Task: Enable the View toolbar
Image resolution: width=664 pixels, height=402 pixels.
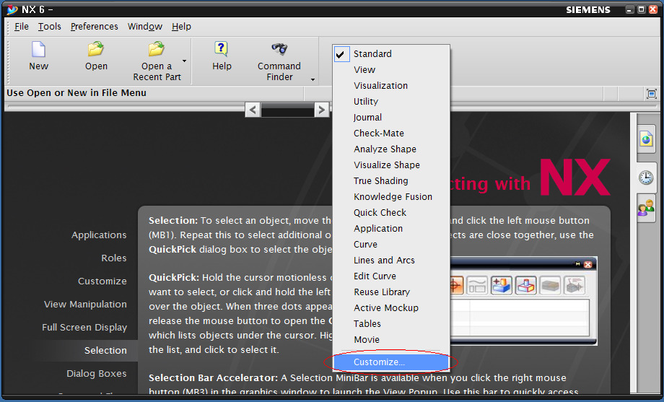Action: click(x=391, y=69)
